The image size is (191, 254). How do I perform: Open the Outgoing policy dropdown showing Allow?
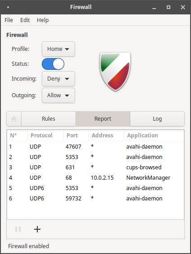58,95
